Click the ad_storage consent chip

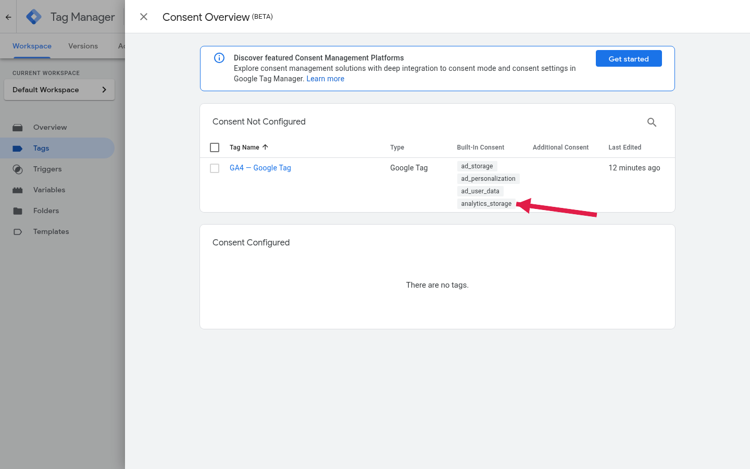(x=477, y=166)
